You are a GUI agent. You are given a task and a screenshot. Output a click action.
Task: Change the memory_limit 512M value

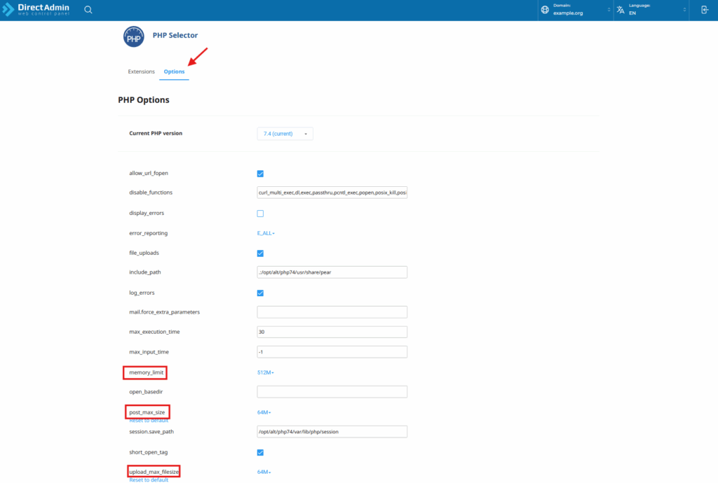pyautogui.click(x=266, y=372)
